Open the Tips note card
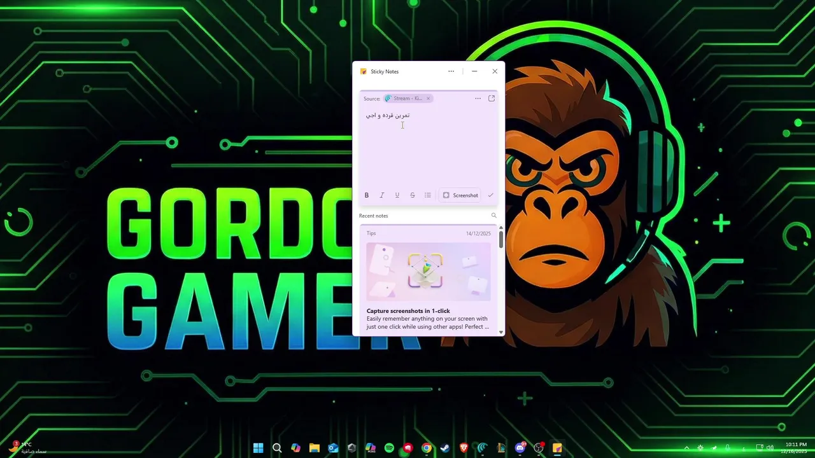This screenshot has width=815, height=458. click(429, 280)
